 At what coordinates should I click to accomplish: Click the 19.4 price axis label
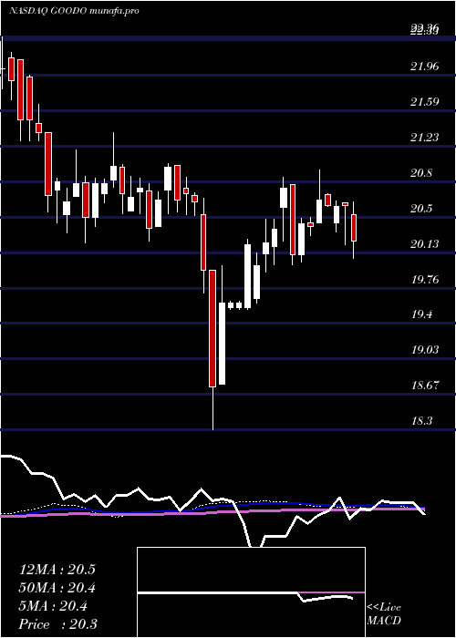[421, 314]
